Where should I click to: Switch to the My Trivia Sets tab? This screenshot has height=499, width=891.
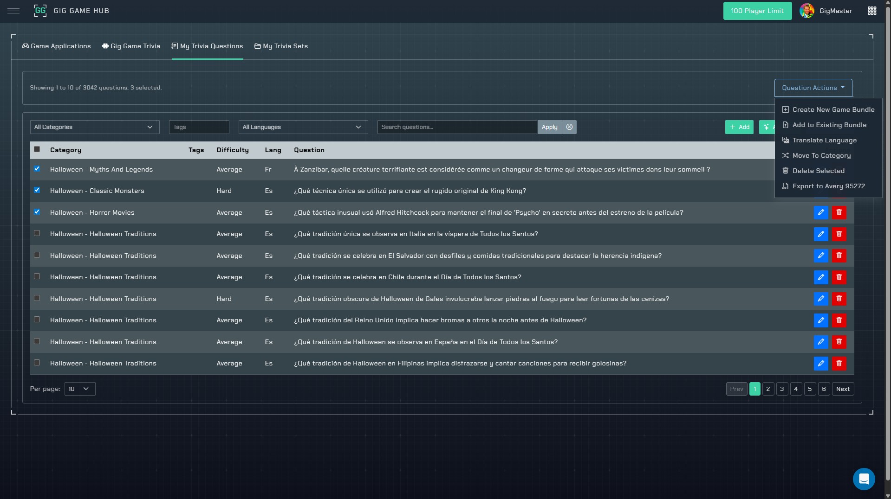[x=281, y=46]
